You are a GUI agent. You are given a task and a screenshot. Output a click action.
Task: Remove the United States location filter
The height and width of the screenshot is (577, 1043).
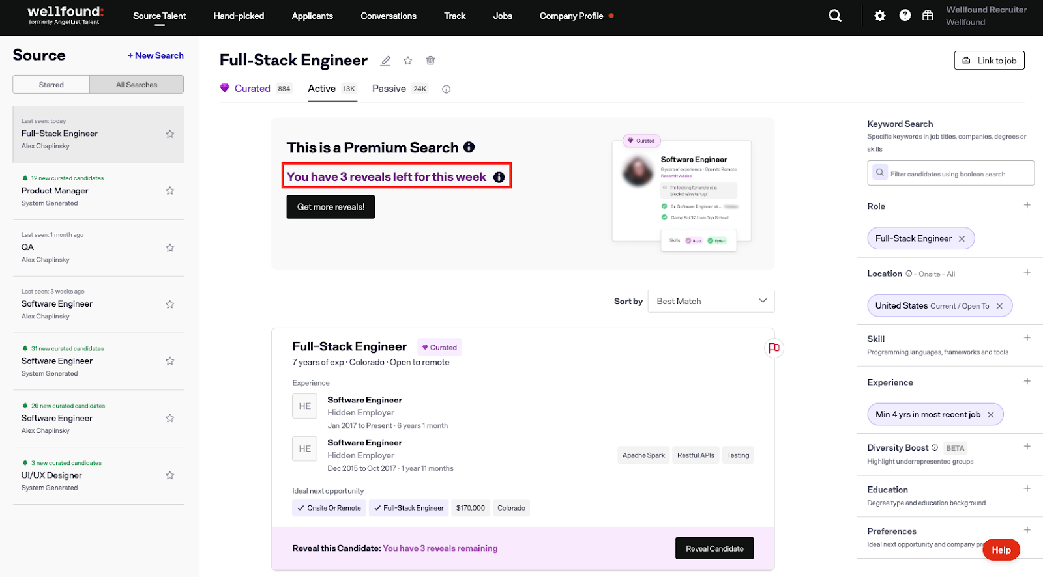coord(999,306)
